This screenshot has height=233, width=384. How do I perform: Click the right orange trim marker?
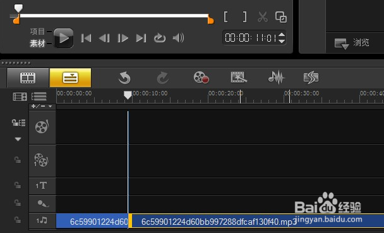click(x=210, y=20)
